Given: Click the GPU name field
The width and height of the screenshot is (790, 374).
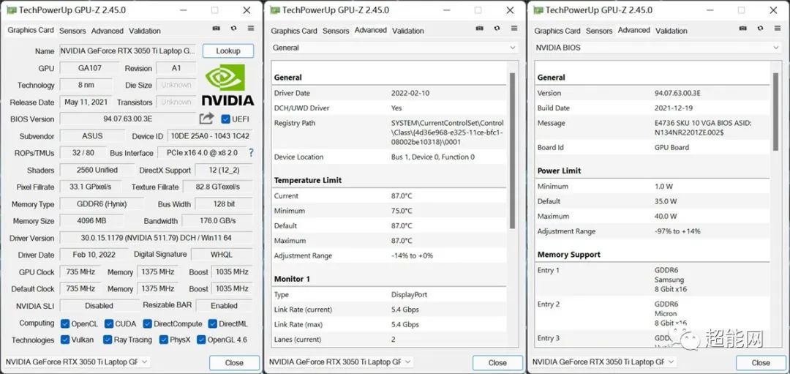Looking at the screenshot, I should (128, 51).
